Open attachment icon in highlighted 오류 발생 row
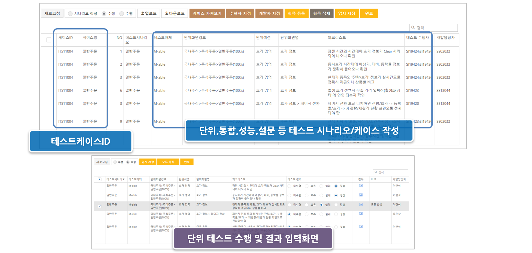Screen dimensions: 532x253 [361, 204]
